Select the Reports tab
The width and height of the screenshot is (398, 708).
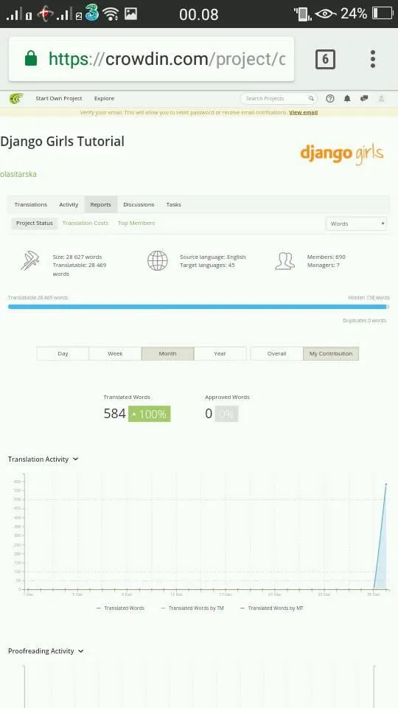[x=101, y=204]
